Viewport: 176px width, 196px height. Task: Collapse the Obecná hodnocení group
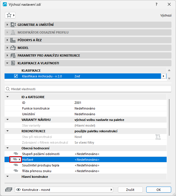tap(8, 148)
